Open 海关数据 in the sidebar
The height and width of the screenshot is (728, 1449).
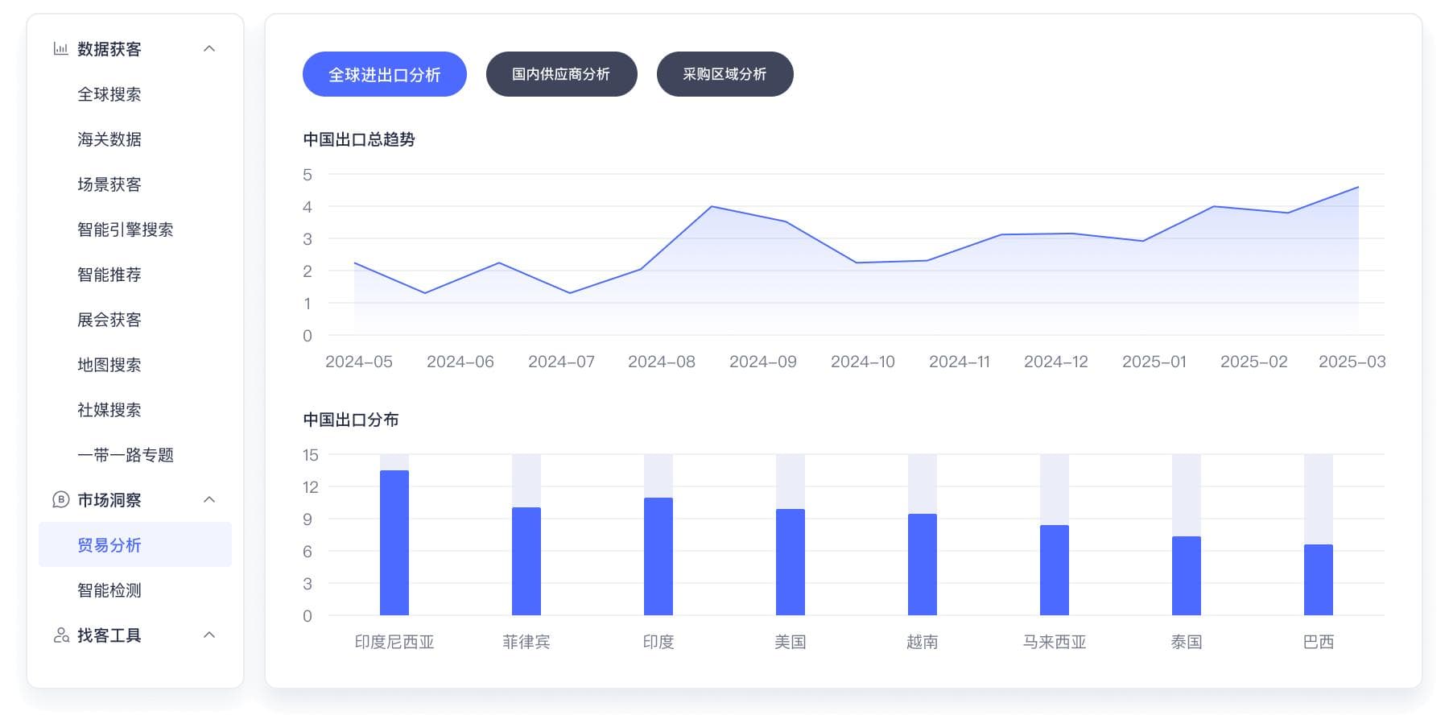(x=109, y=139)
